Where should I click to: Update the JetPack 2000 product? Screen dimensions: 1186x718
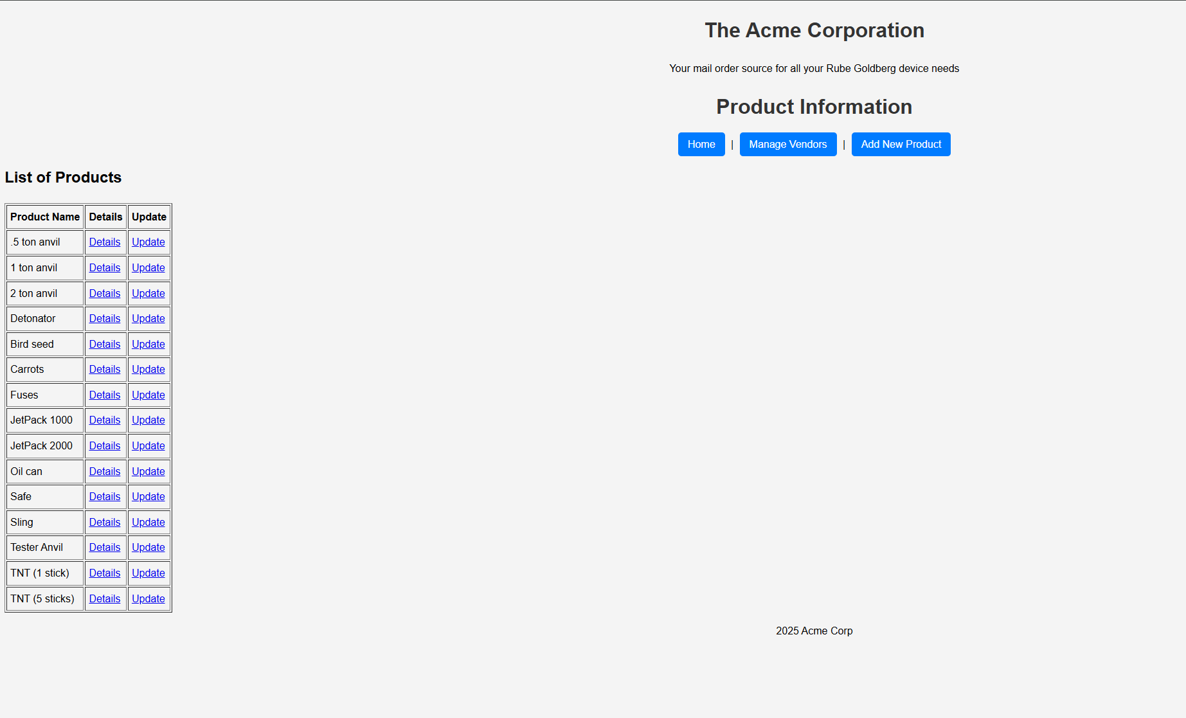(148, 445)
